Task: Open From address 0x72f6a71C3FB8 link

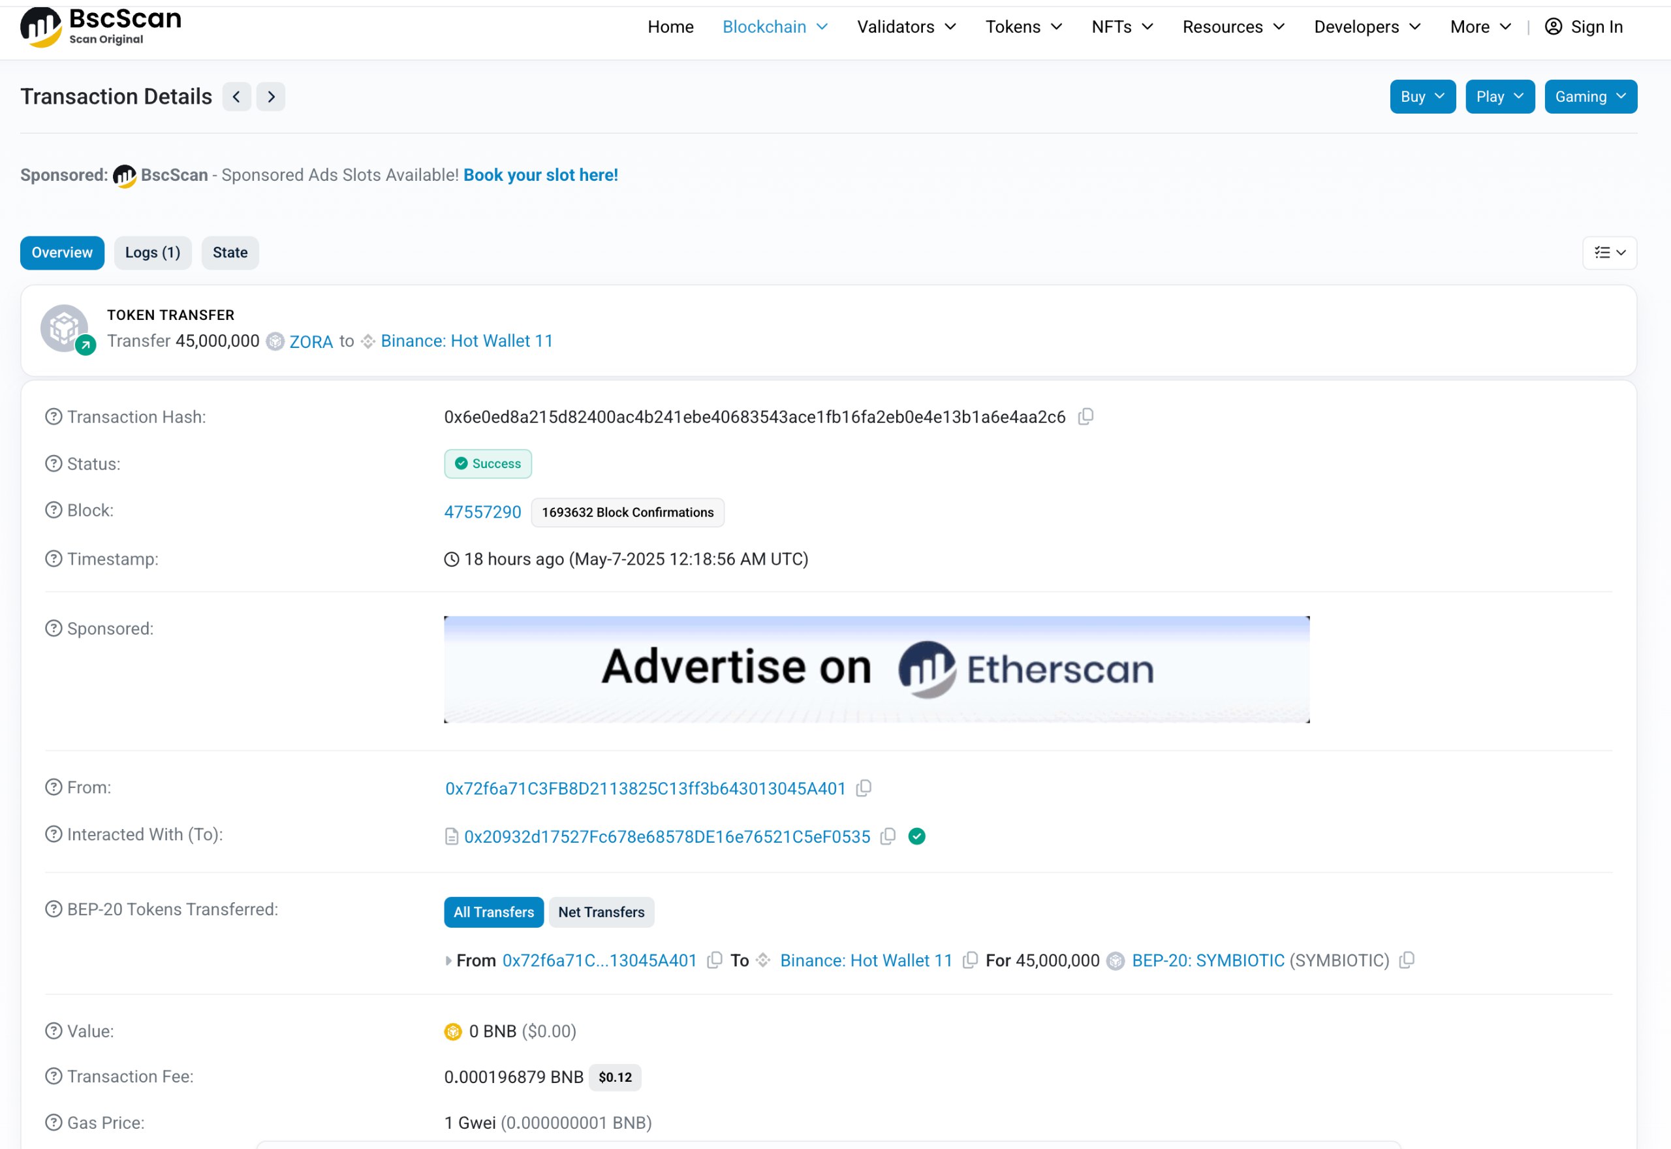Action: (x=645, y=789)
